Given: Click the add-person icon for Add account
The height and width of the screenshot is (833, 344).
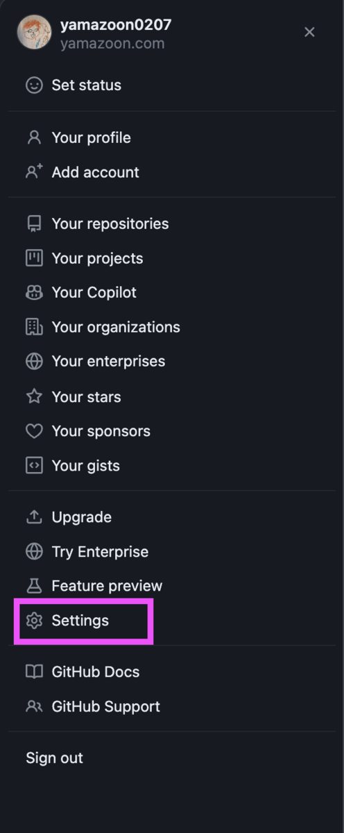Looking at the screenshot, I should (34, 172).
